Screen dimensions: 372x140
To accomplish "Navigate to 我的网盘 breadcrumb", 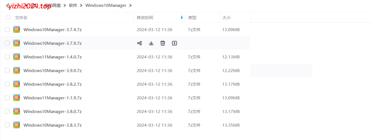I will [x=52, y=5].
